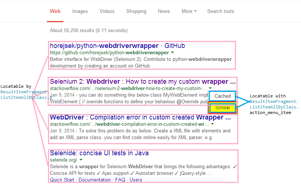Open WebDriver Compilation error result title
The height and width of the screenshot is (187, 301).
pos(140,117)
